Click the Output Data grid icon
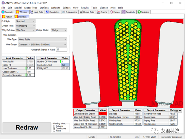Screen dimensions: 185x139 [x=81, y=12]
